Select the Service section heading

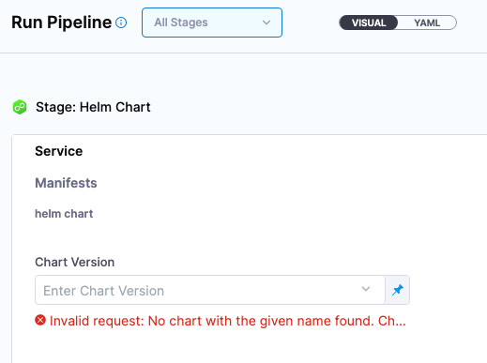click(x=59, y=151)
